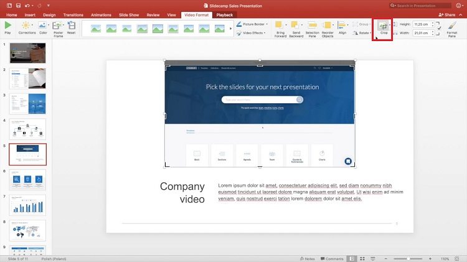Click the Align icon

(x=342, y=26)
